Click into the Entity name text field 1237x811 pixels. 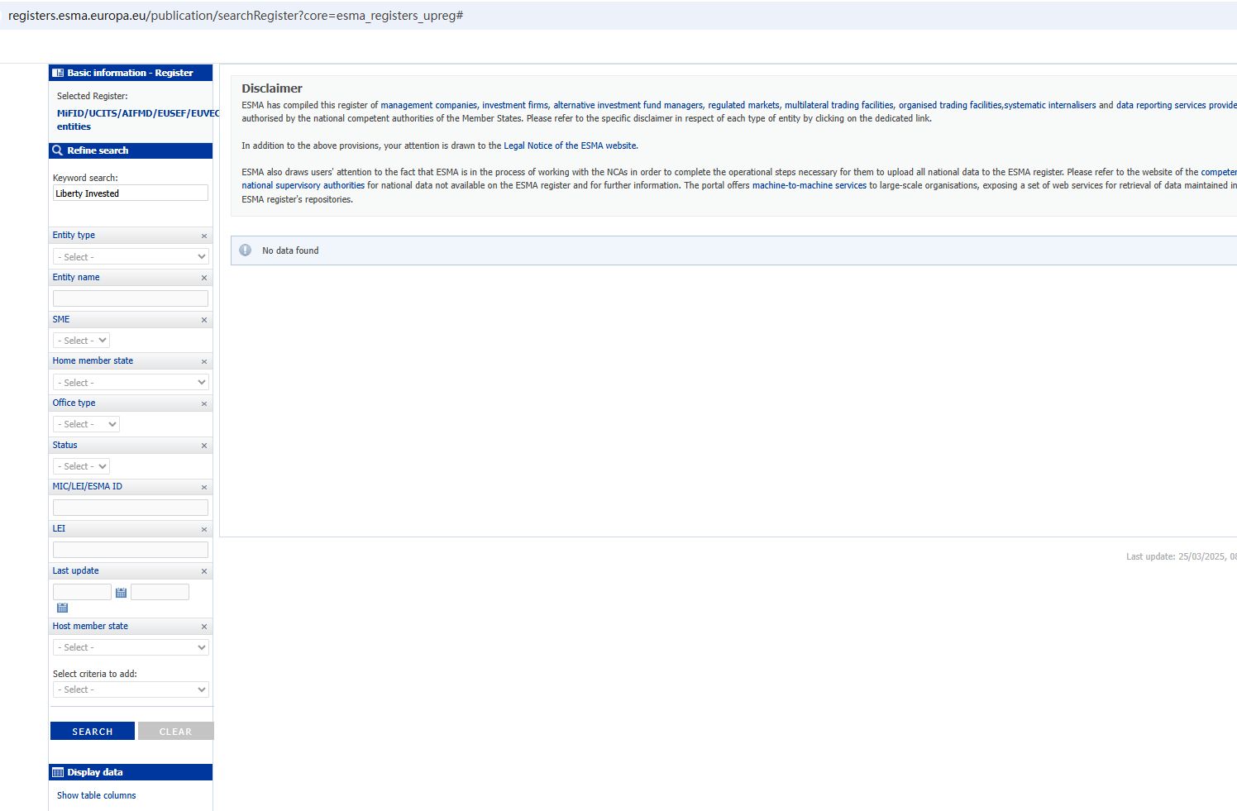tap(131, 298)
